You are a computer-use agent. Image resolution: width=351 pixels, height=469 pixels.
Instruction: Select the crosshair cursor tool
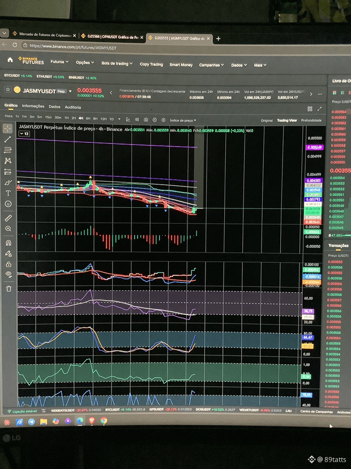(7, 129)
